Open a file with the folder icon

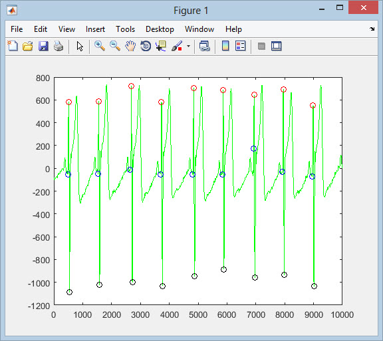[28, 46]
